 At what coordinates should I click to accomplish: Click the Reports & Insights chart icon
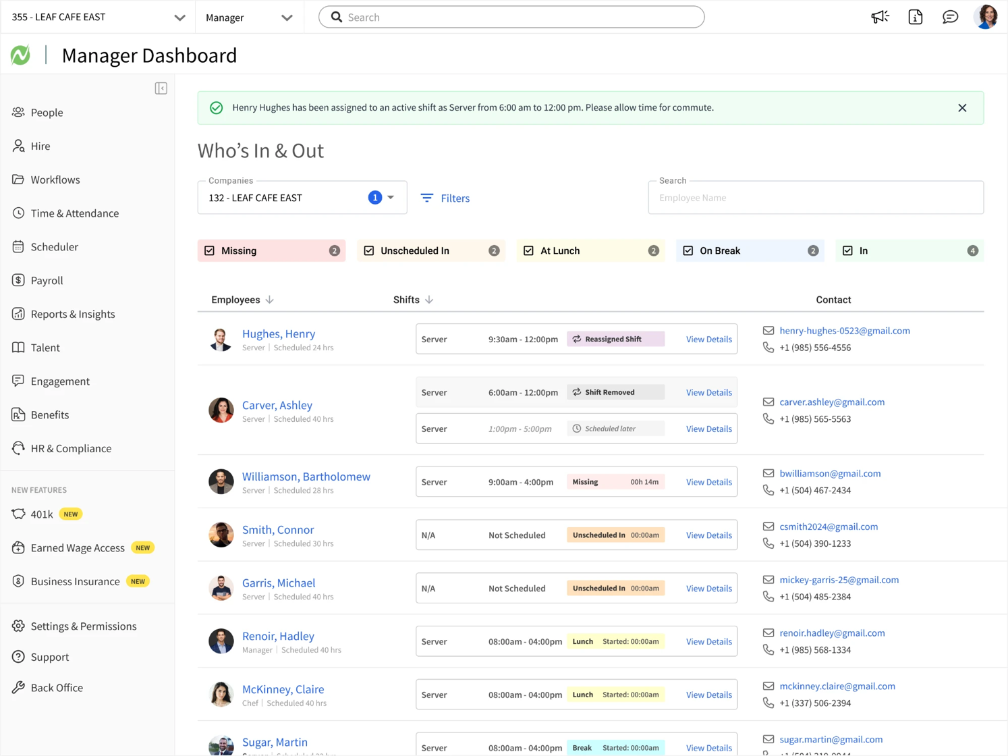click(18, 314)
